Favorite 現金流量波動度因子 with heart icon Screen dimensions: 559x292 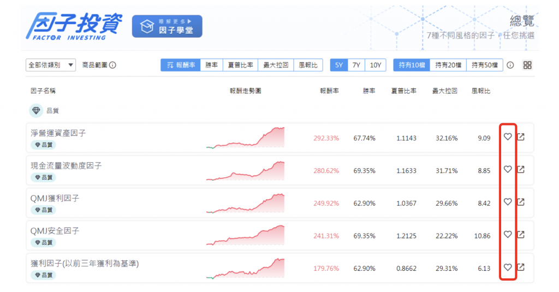tap(507, 170)
